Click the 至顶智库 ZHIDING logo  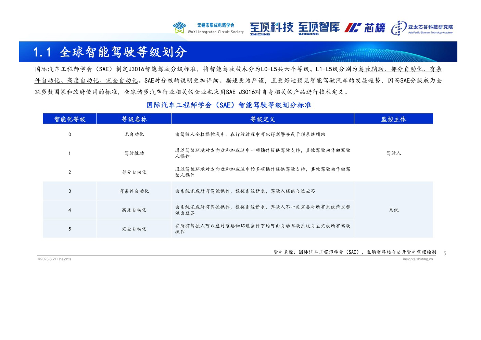tap(319, 28)
